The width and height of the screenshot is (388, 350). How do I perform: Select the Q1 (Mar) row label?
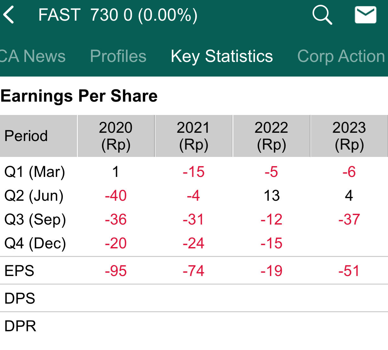(x=35, y=172)
